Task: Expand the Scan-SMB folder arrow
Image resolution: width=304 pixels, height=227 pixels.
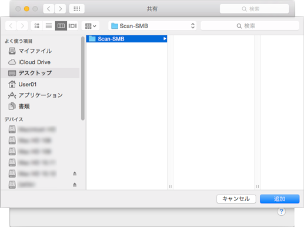Action: (x=165, y=39)
